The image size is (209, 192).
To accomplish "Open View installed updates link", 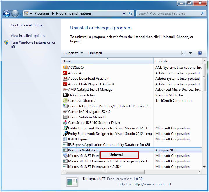I will tap(28, 36).
